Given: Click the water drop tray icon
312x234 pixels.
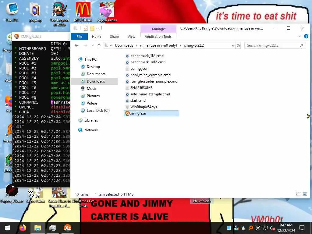Looking at the screenshot, I should pyautogui.click(x=243, y=228).
